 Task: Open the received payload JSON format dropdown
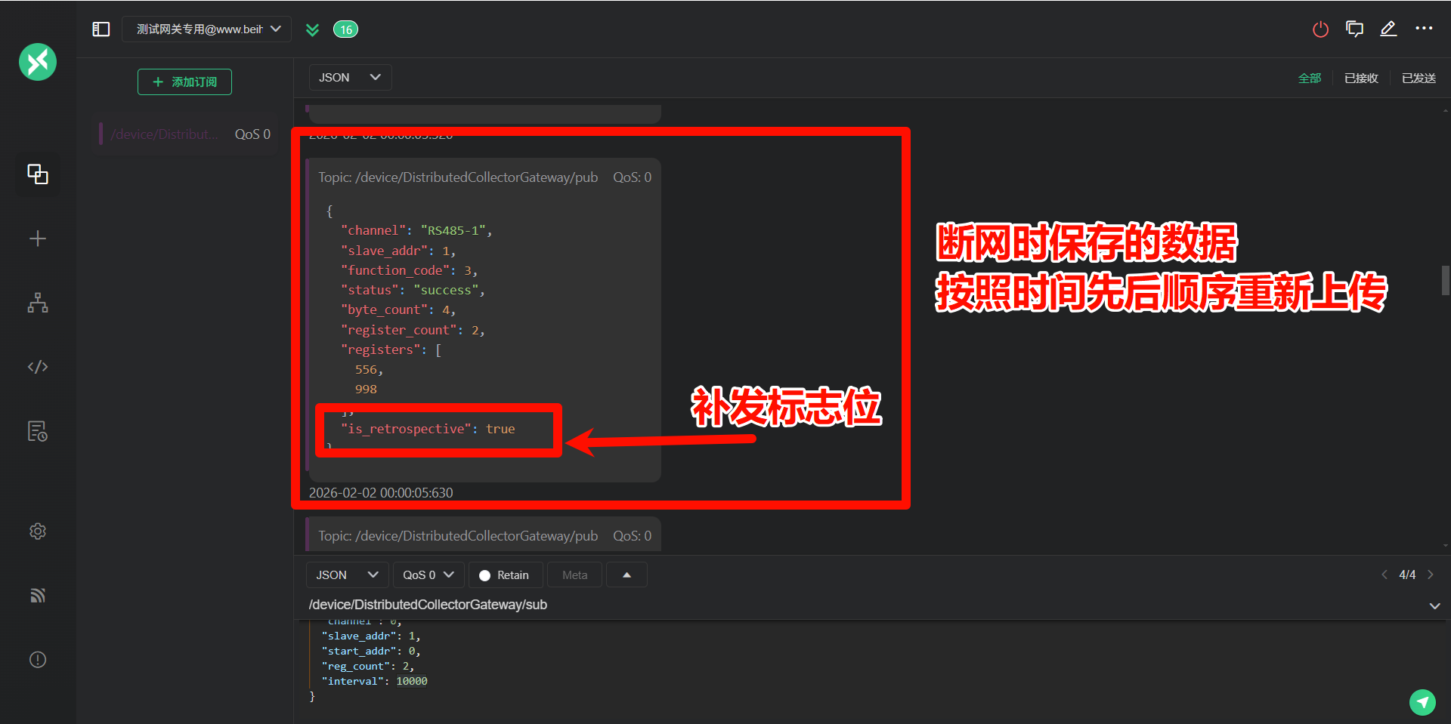click(350, 78)
